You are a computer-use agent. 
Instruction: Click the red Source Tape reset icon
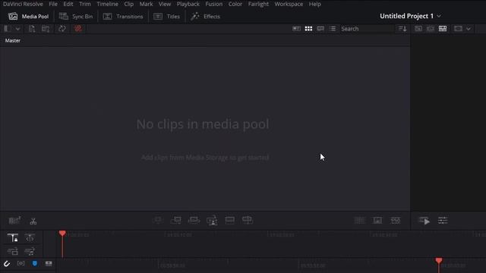click(77, 29)
